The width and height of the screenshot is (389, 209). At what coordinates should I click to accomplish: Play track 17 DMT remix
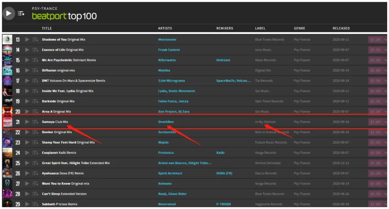(27, 81)
